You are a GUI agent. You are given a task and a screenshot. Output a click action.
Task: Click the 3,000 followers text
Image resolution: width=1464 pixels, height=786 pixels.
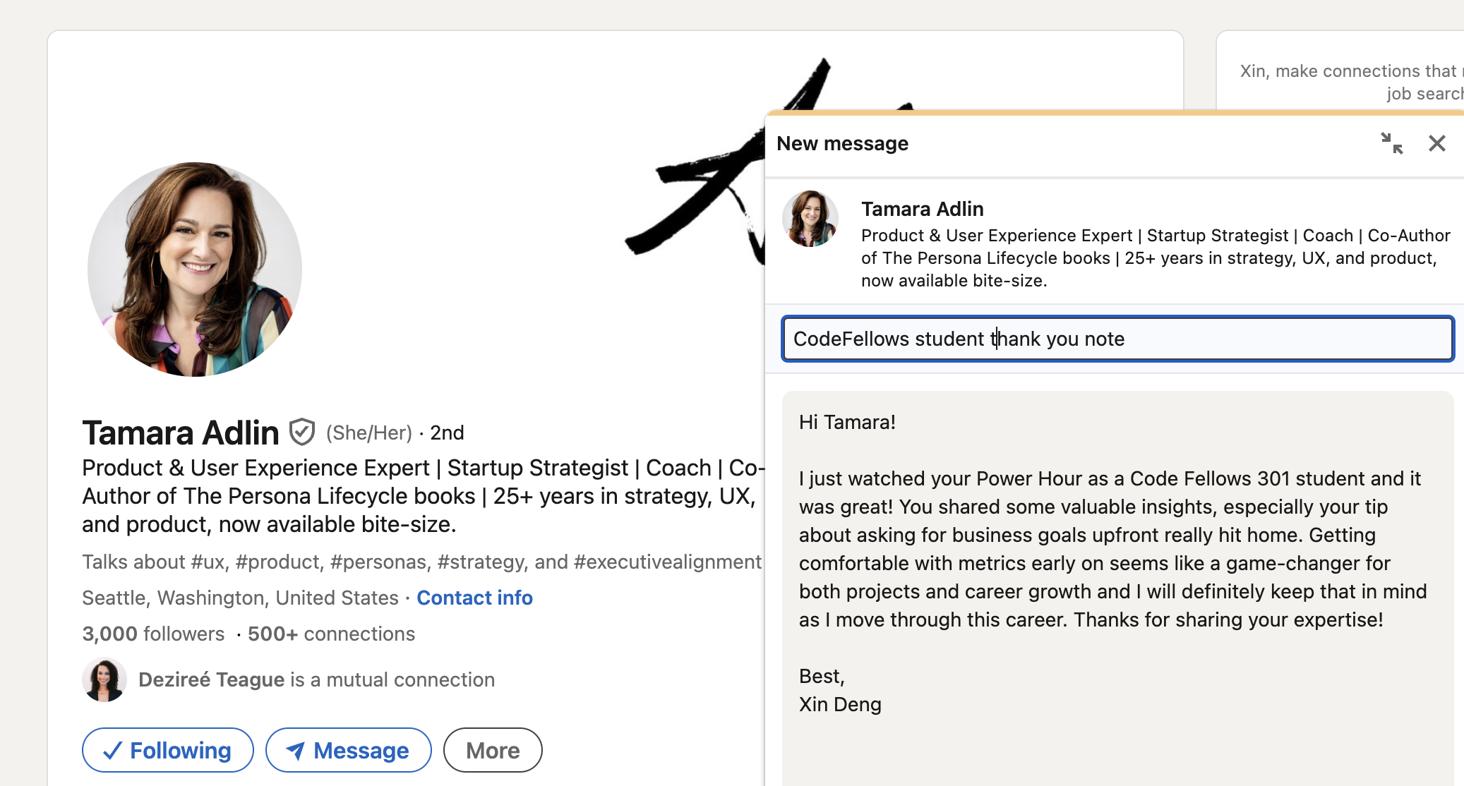[153, 634]
